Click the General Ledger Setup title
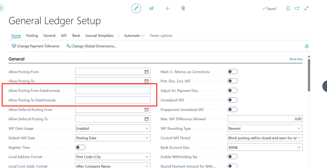 (55, 21)
